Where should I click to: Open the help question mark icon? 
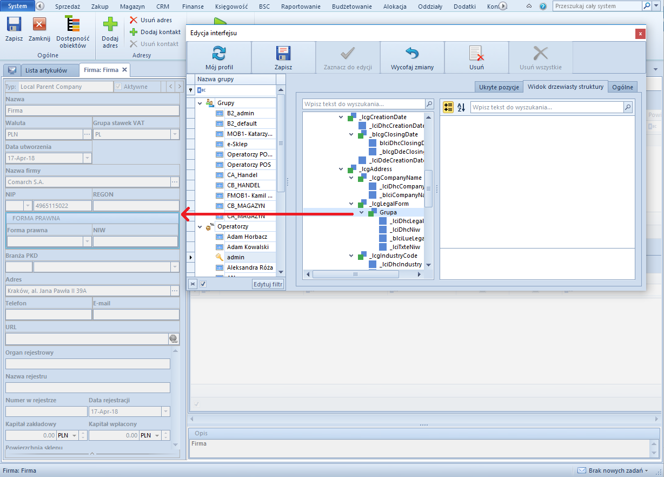click(543, 6)
